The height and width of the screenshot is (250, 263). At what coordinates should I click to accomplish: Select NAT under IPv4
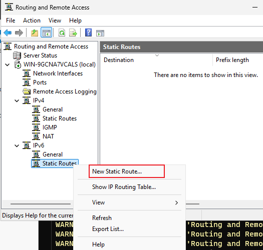coord(48,136)
